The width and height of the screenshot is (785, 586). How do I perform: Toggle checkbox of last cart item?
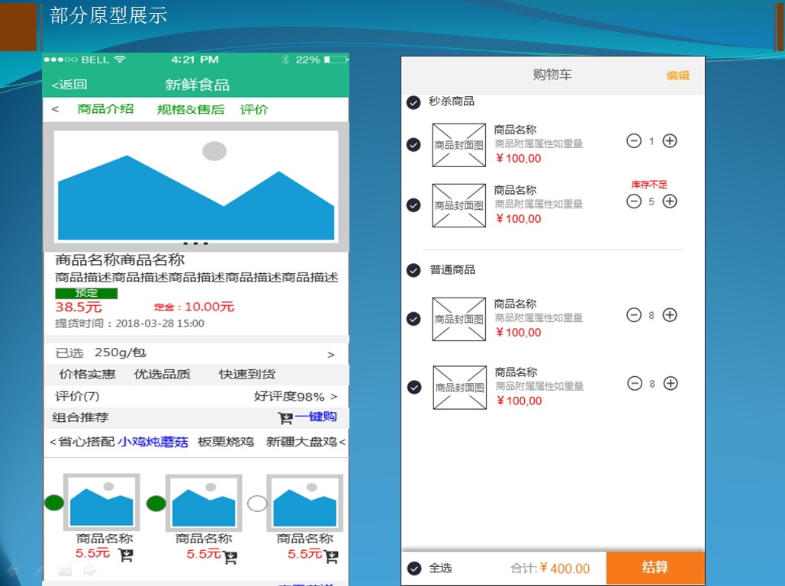[414, 387]
